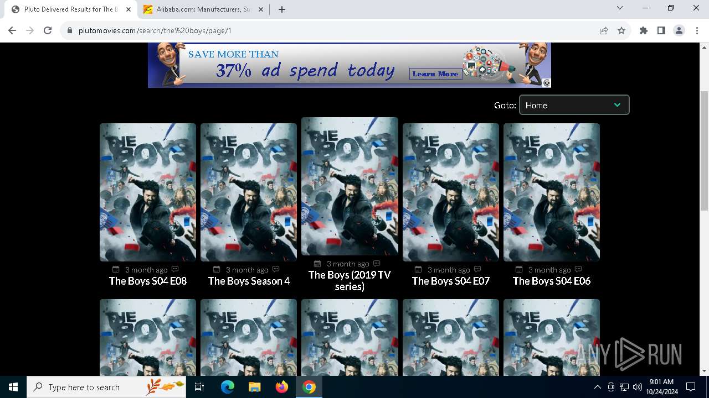Open volume control in tray
The image size is (709, 398).
[x=638, y=387]
